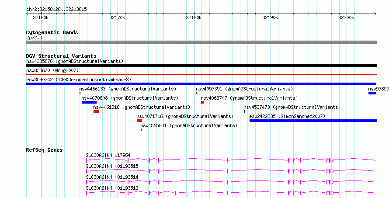Open the SLC30A6|NM_001193515 transcript label
This screenshot has height=198, width=389.
112,166
